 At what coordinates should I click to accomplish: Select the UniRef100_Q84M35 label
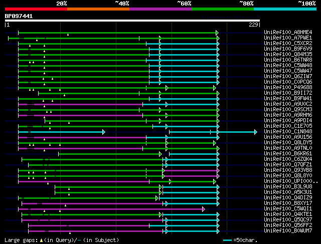(x=288, y=55)
